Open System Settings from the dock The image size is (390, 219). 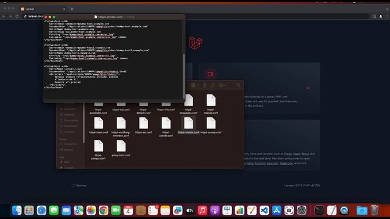pyautogui.click(x=302, y=210)
